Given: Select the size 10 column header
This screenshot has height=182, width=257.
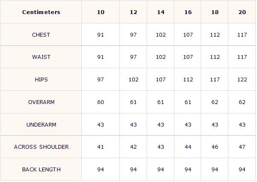Looking at the screenshot, I should pyautogui.click(x=101, y=12).
